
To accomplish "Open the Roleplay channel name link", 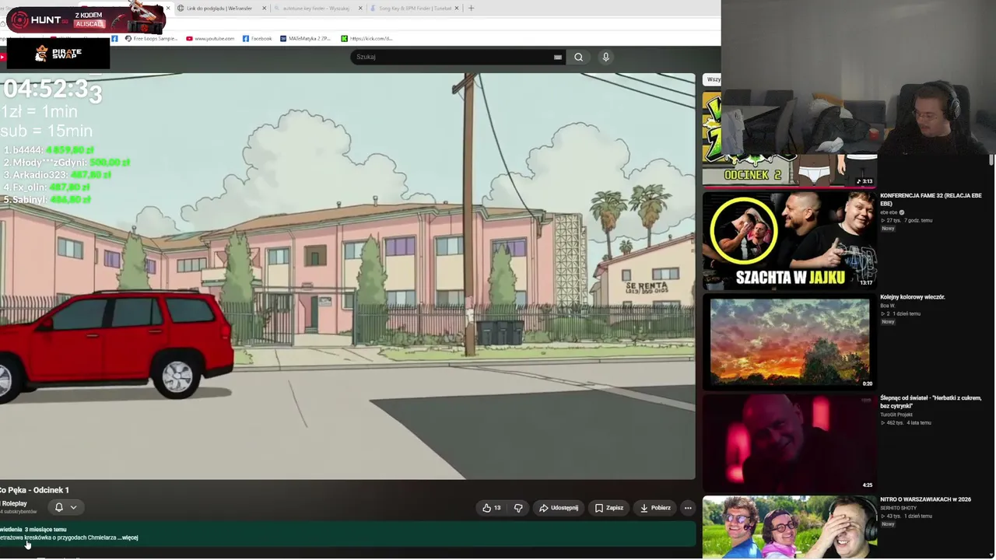I will tap(14, 504).
